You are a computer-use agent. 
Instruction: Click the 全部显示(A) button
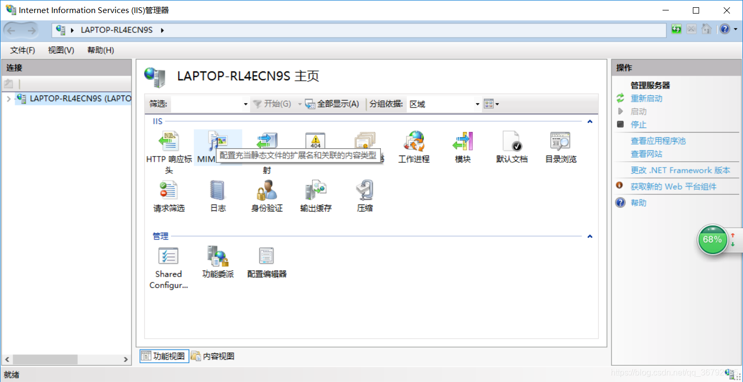pos(332,104)
